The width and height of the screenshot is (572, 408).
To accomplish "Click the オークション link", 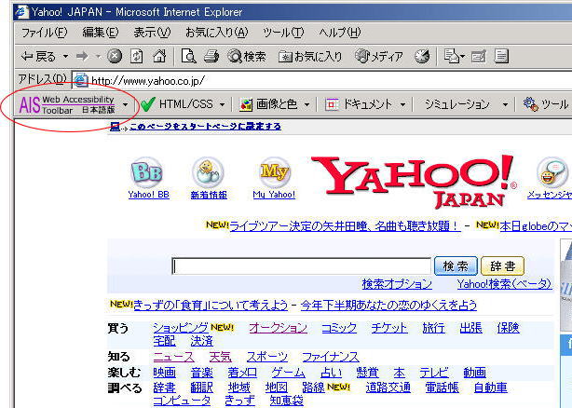I will pyautogui.click(x=278, y=328).
